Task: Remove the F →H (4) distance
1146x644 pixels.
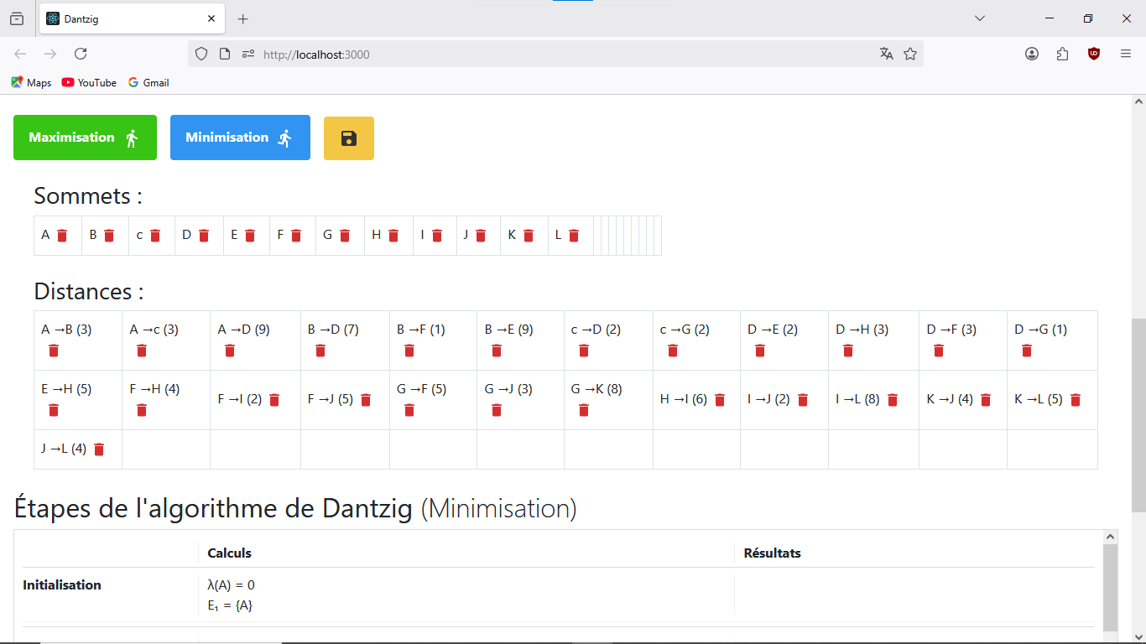Action: (142, 410)
